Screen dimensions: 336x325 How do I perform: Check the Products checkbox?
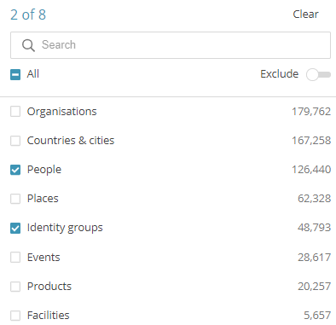[x=15, y=287]
